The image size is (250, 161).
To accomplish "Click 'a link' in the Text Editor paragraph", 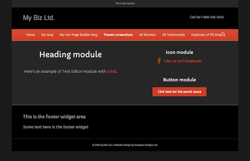I will click(x=112, y=71).
